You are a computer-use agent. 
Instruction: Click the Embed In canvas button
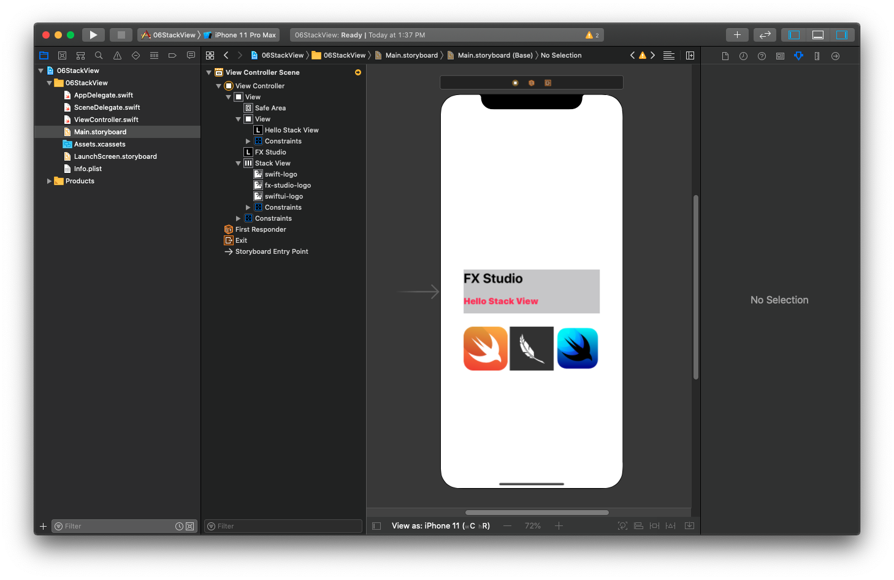(x=689, y=526)
